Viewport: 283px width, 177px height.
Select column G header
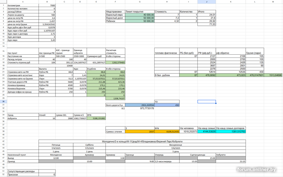tap(140, 2)
